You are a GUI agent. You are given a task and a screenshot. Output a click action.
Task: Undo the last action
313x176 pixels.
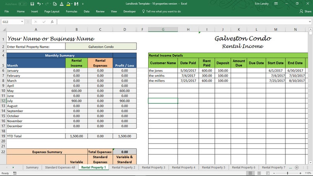click(x=39, y=4)
